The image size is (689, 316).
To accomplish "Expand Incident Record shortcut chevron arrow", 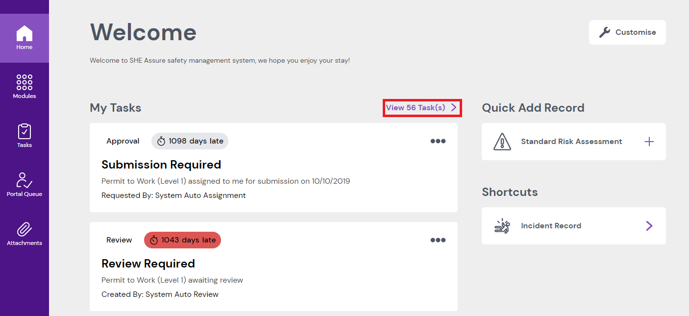I will click(649, 226).
